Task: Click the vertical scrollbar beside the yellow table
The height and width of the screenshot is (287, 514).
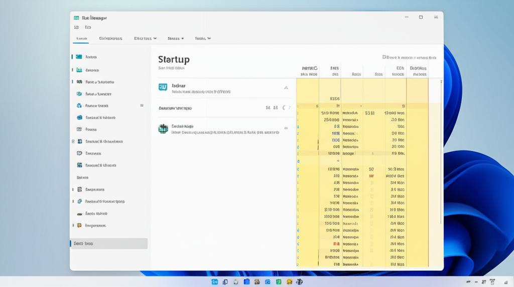Action: click(x=441, y=150)
